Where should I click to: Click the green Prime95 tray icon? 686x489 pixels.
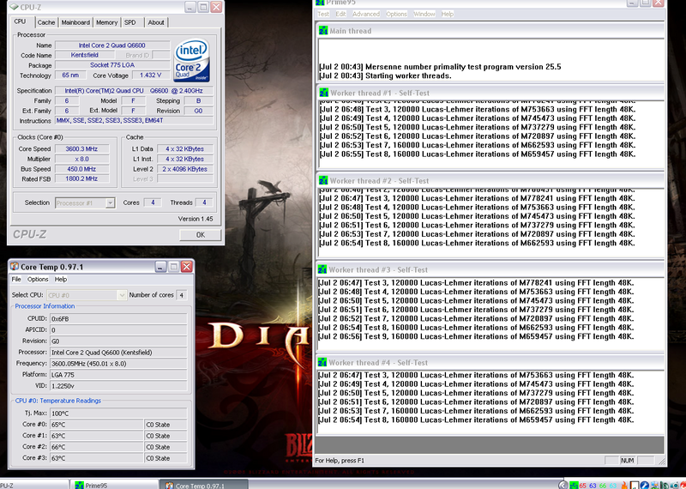coord(574,485)
